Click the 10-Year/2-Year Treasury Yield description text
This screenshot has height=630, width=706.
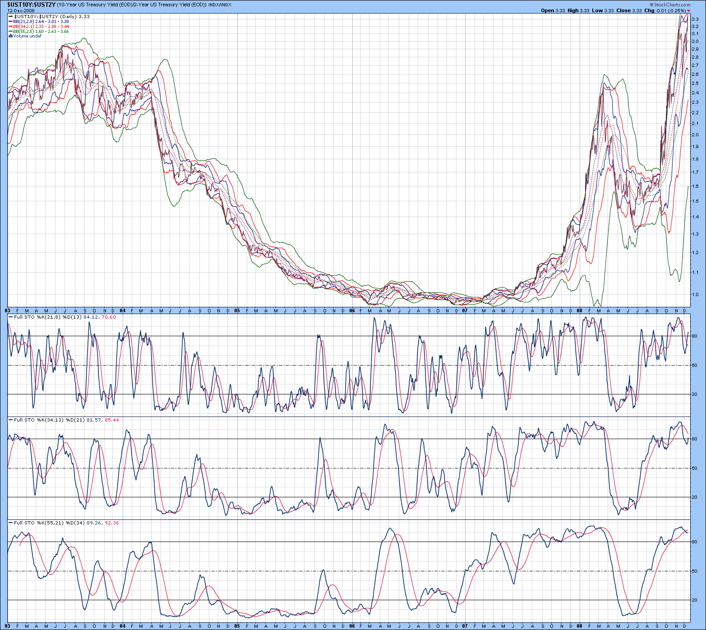click(132, 5)
